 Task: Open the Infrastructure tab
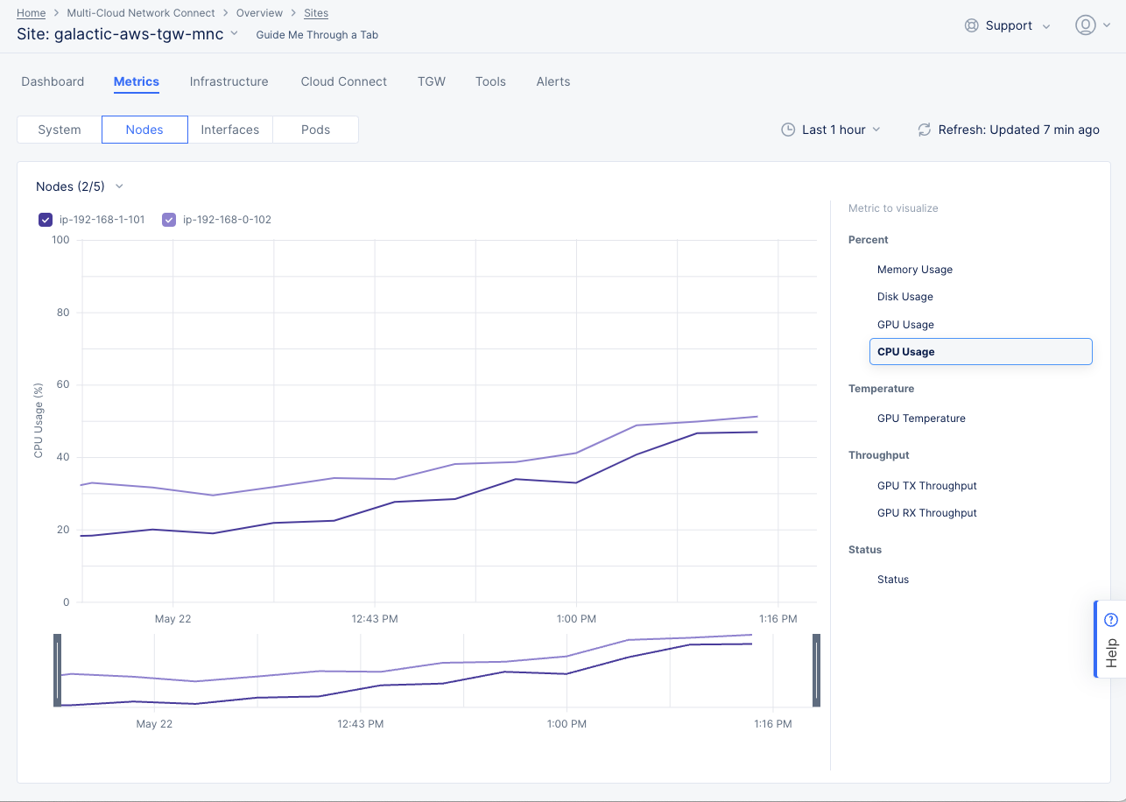point(229,81)
